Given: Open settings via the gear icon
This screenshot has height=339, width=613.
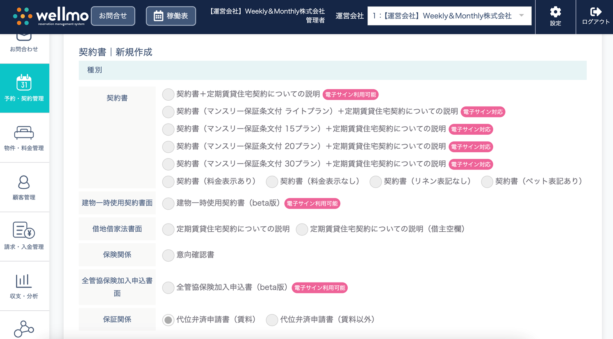Looking at the screenshot, I should (x=555, y=12).
